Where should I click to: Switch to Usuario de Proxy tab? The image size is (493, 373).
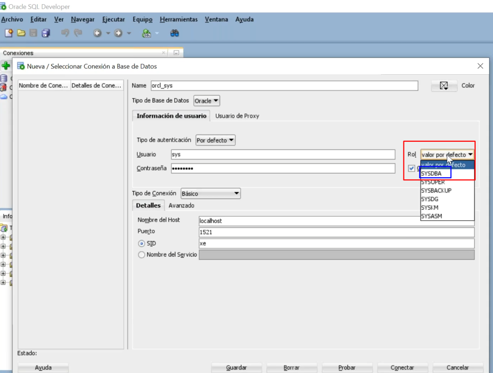click(237, 116)
